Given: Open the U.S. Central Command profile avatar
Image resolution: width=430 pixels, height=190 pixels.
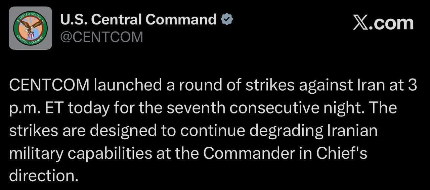Looking at the screenshot, I should click(31, 28).
